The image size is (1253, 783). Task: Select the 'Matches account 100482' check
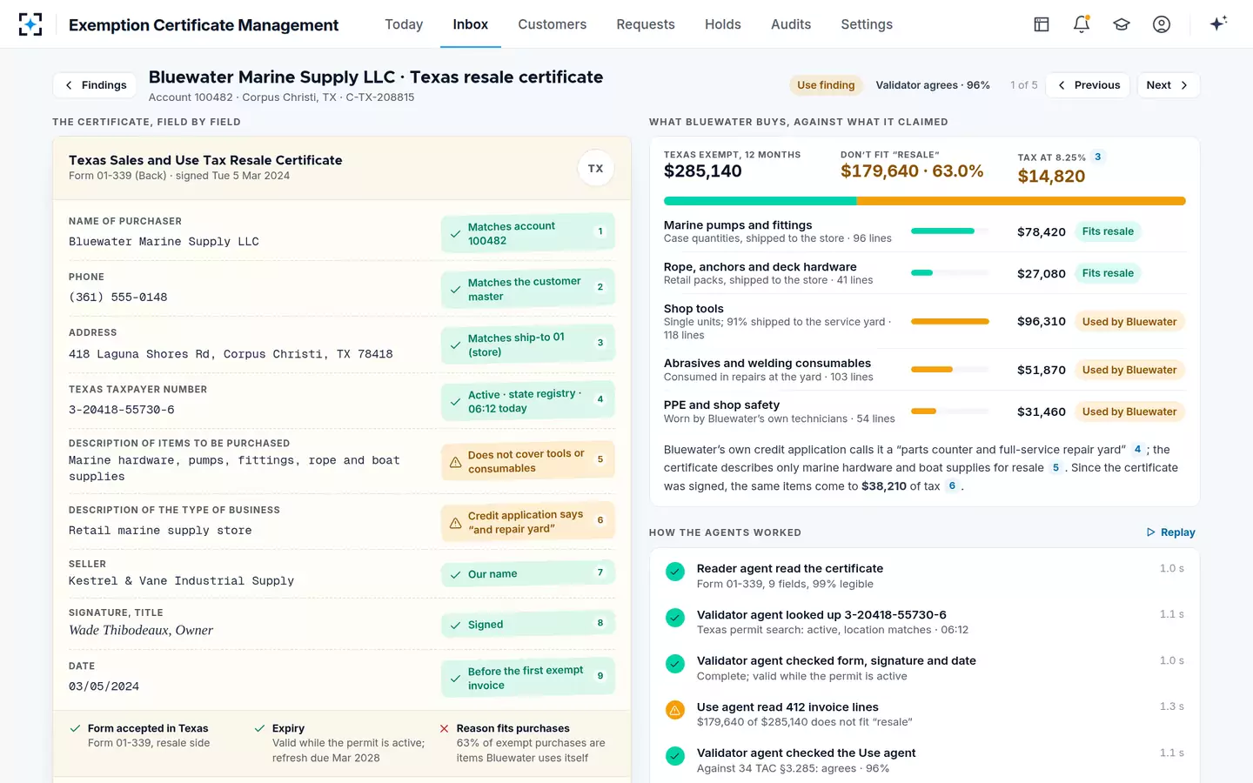(x=527, y=233)
